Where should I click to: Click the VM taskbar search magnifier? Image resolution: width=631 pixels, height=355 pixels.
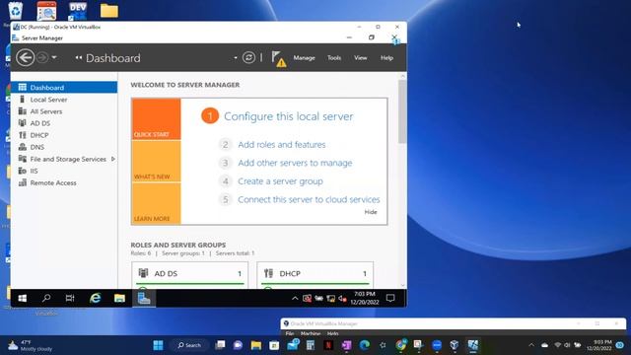point(46,298)
